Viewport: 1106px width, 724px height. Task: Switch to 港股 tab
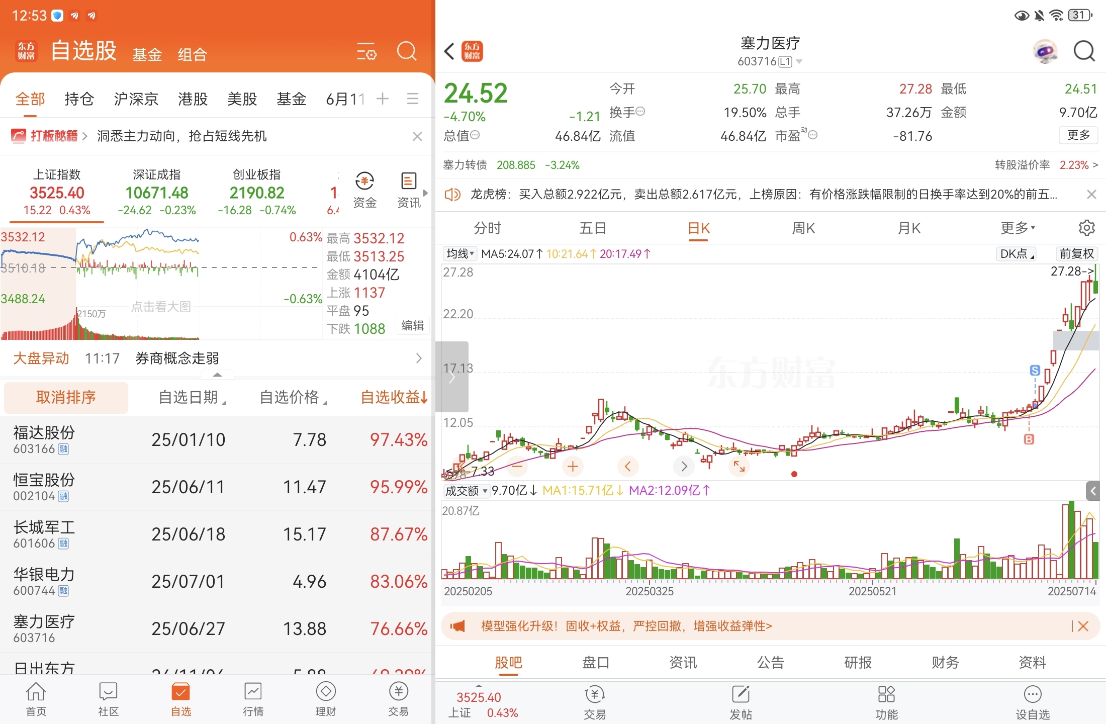(x=193, y=99)
